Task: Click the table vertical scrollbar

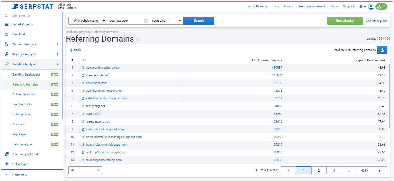Action: coord(389,95)
